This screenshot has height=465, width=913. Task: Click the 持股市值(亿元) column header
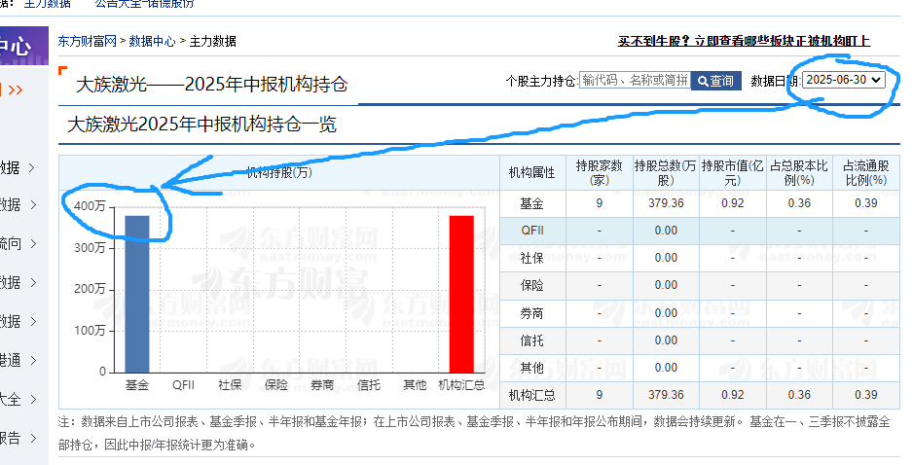[733, 173]
